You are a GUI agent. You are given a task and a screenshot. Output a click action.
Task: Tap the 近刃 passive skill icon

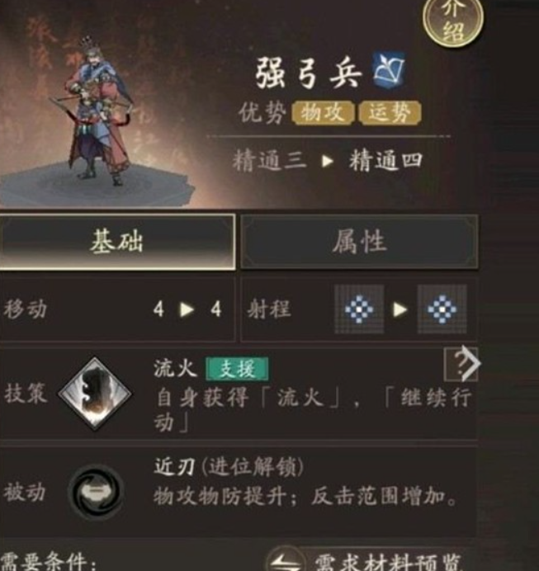[x=96, y=492]
